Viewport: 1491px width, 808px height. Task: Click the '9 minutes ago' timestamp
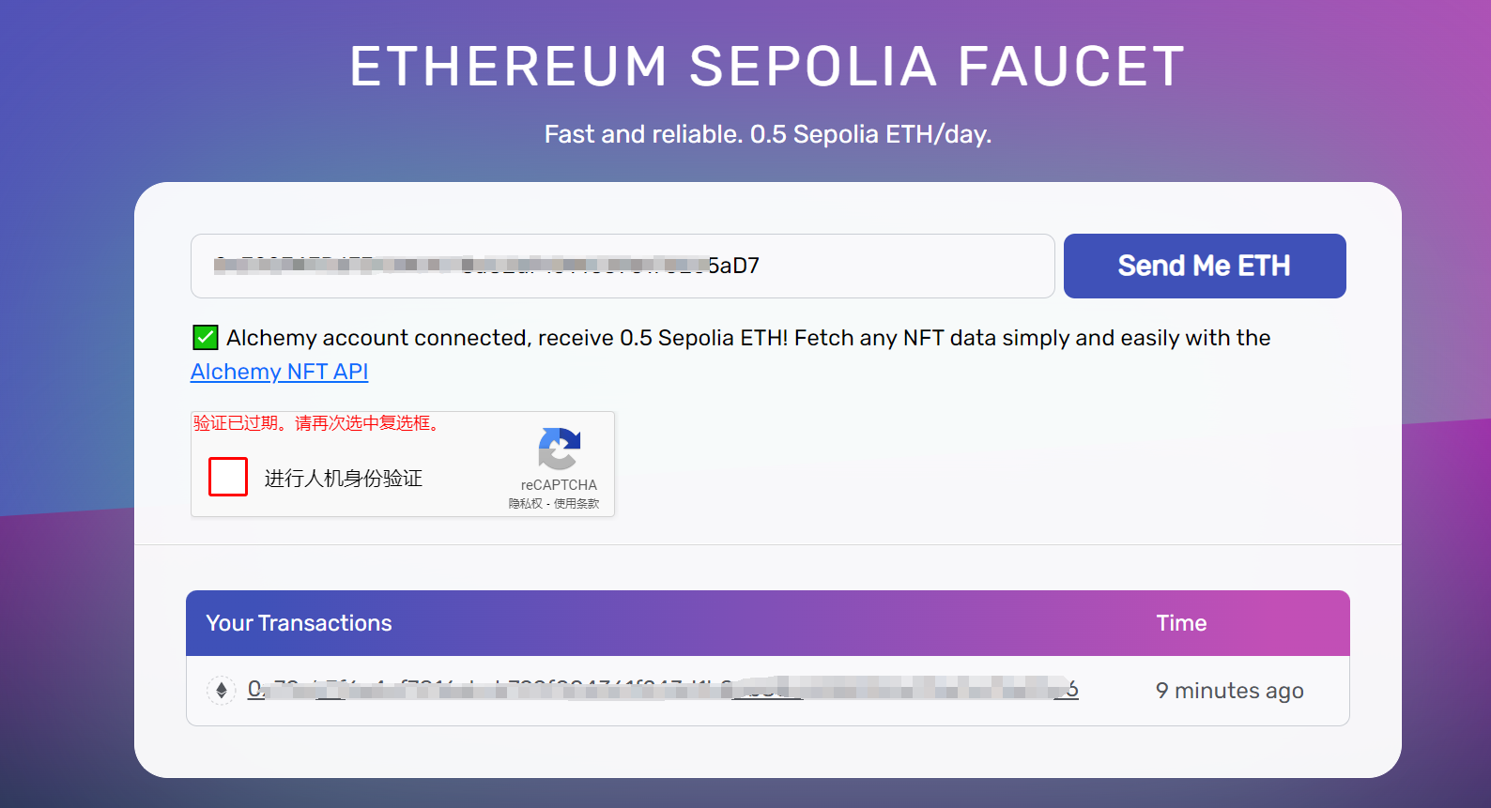pyautogui.click(x=1229, y=691)
